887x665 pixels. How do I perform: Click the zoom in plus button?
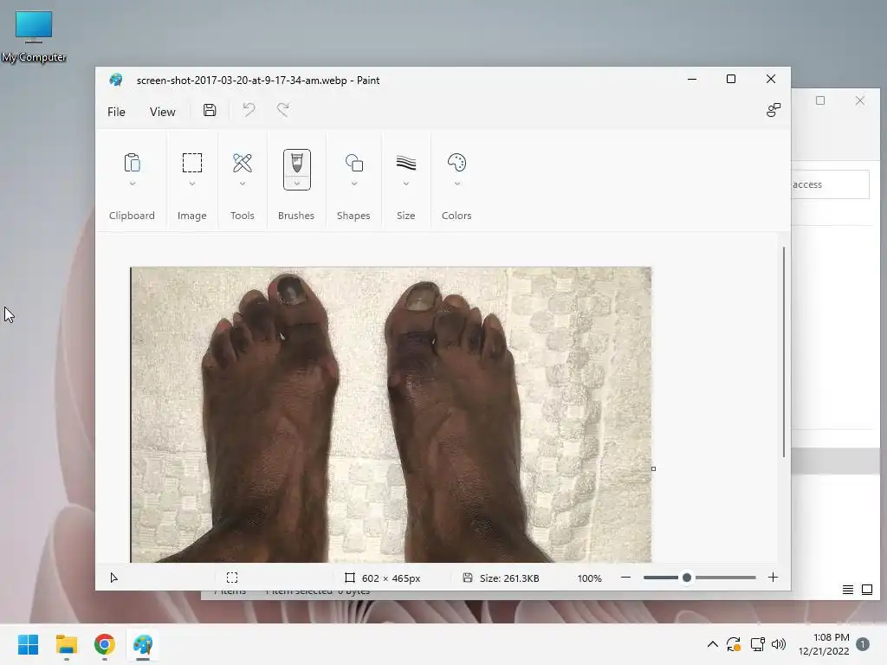coord(773,578)
